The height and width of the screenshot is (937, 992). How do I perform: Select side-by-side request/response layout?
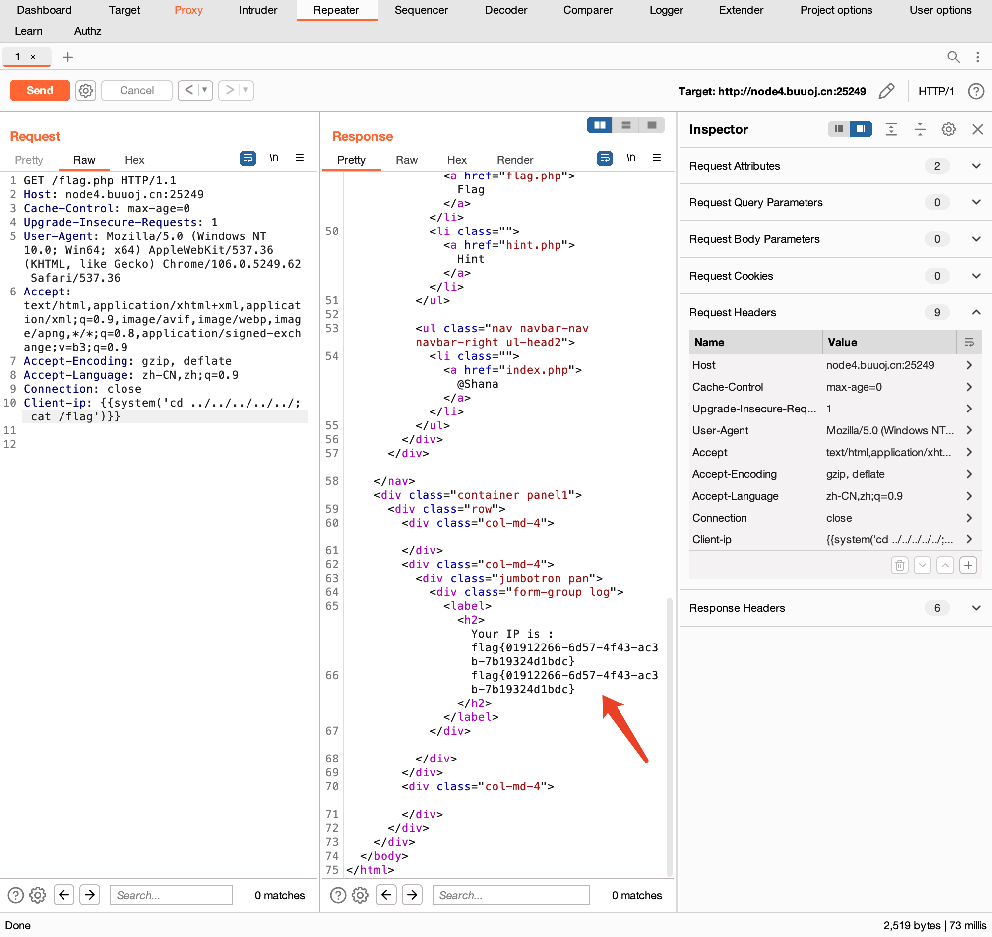[600, 125]
